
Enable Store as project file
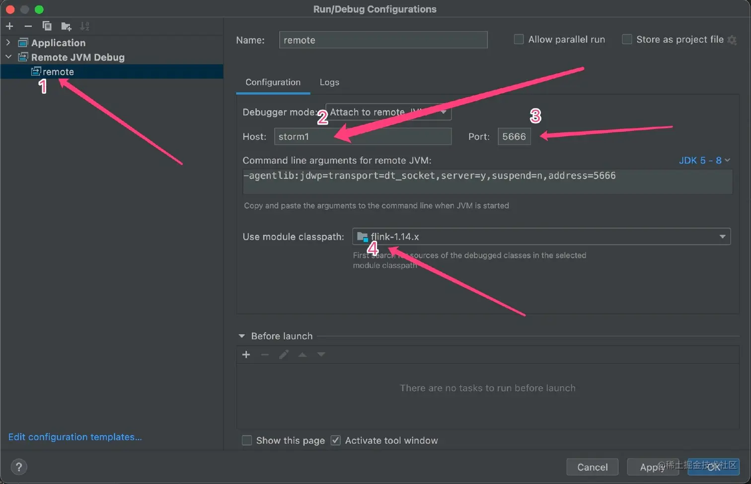[x=627, y=39]
